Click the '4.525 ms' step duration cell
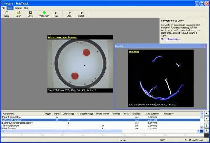The width and height of the screenshot is (210, 143). (x=152, y=117)
